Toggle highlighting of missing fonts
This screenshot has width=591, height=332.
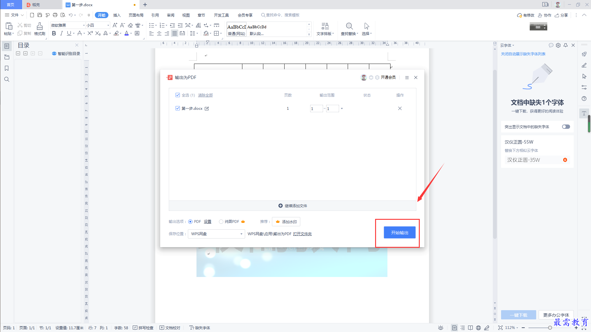click(566, 127)
